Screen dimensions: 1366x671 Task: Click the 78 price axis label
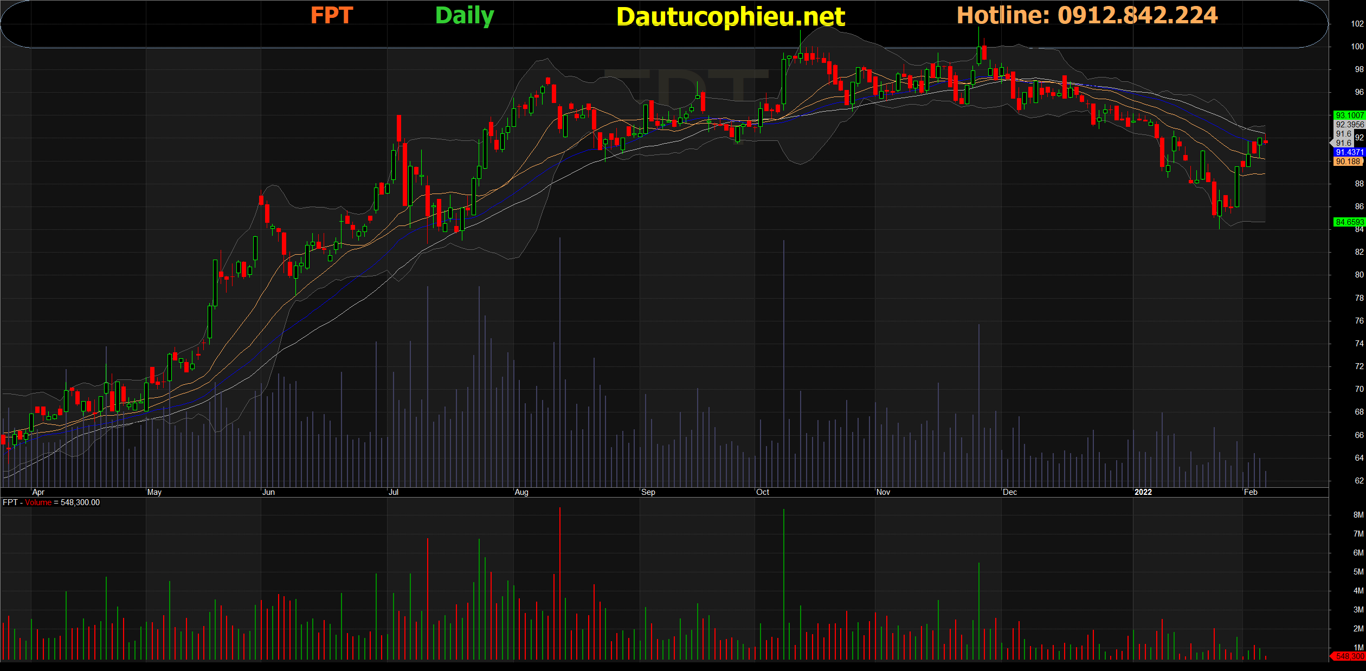[x=1359, y=298]
